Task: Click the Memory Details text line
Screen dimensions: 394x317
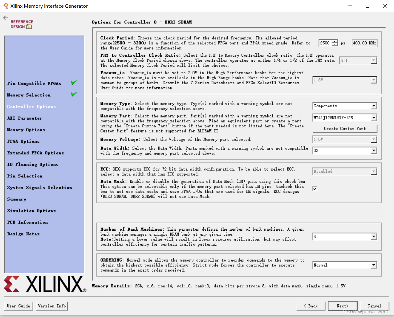Action: click(219, 286)
